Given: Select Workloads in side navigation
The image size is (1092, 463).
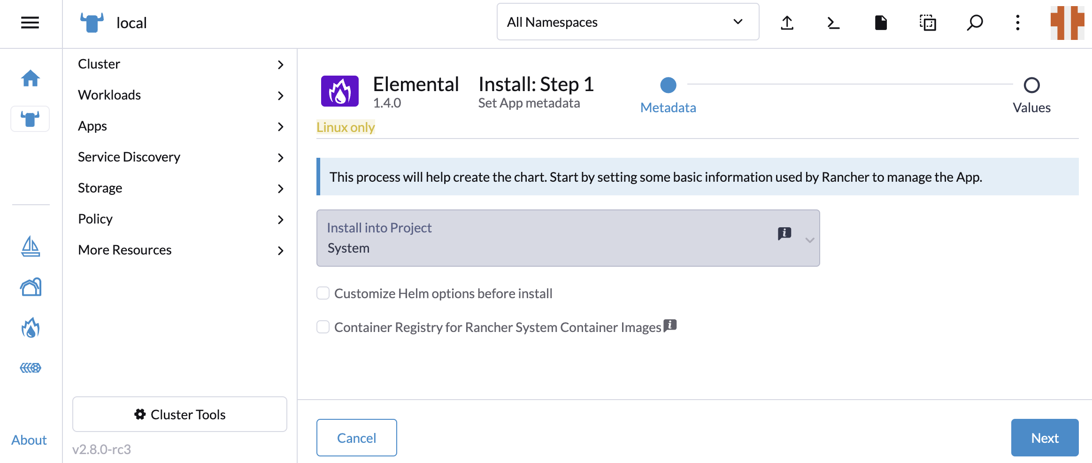Looking at the screenshot, I should coord(109,95).
